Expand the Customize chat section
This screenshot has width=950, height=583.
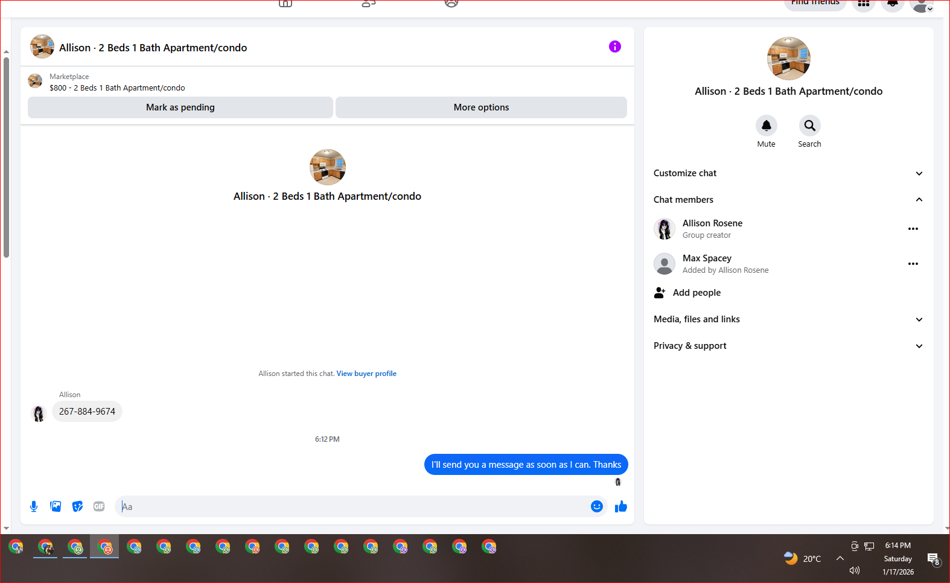tap(788, 173)
